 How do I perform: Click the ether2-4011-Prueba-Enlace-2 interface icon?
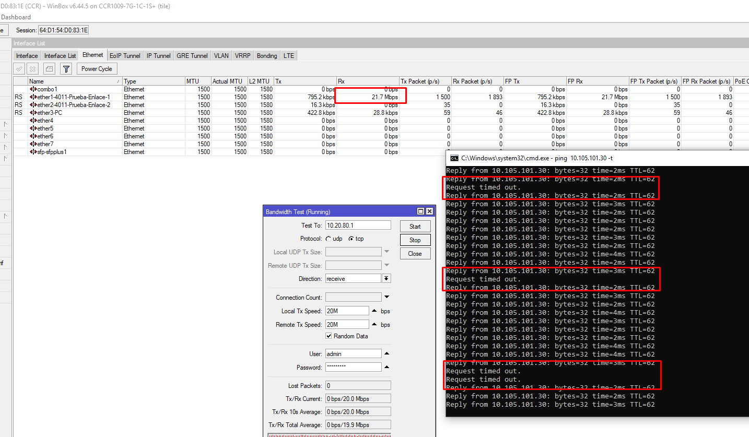click(33, 105)
